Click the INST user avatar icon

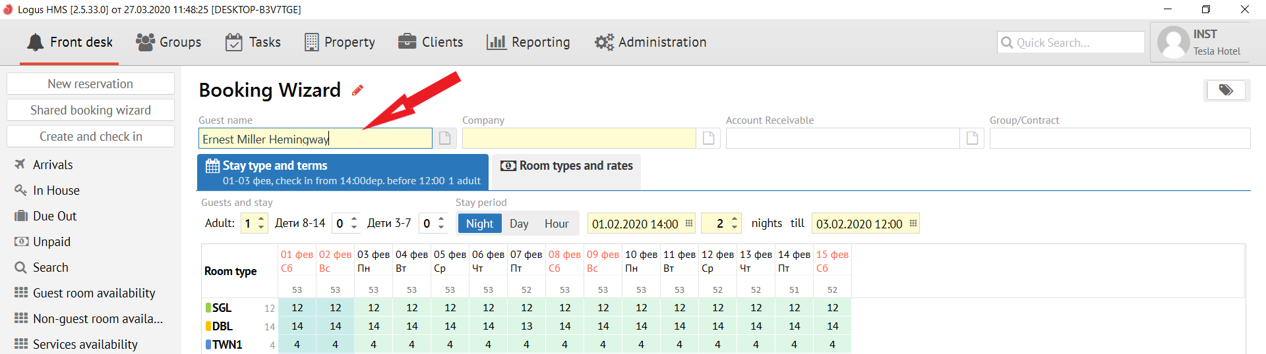[x=1173, y=43]
